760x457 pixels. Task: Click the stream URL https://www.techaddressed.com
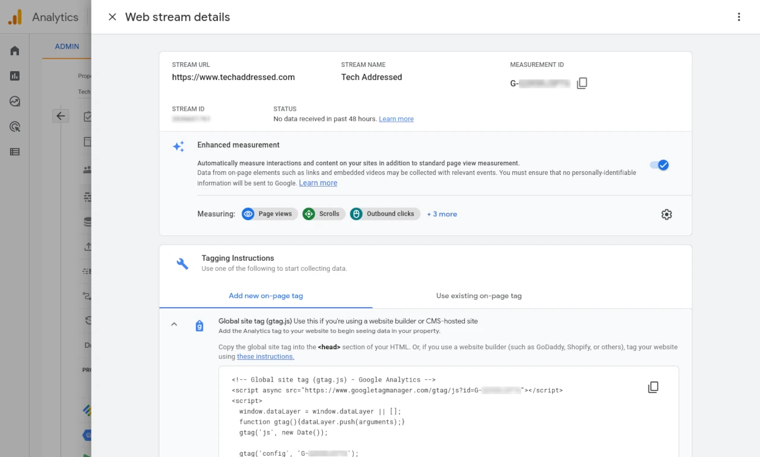(x=233, y=77)
